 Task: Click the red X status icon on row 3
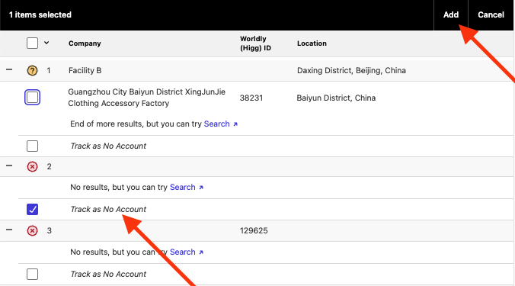[x=32, y=231]
